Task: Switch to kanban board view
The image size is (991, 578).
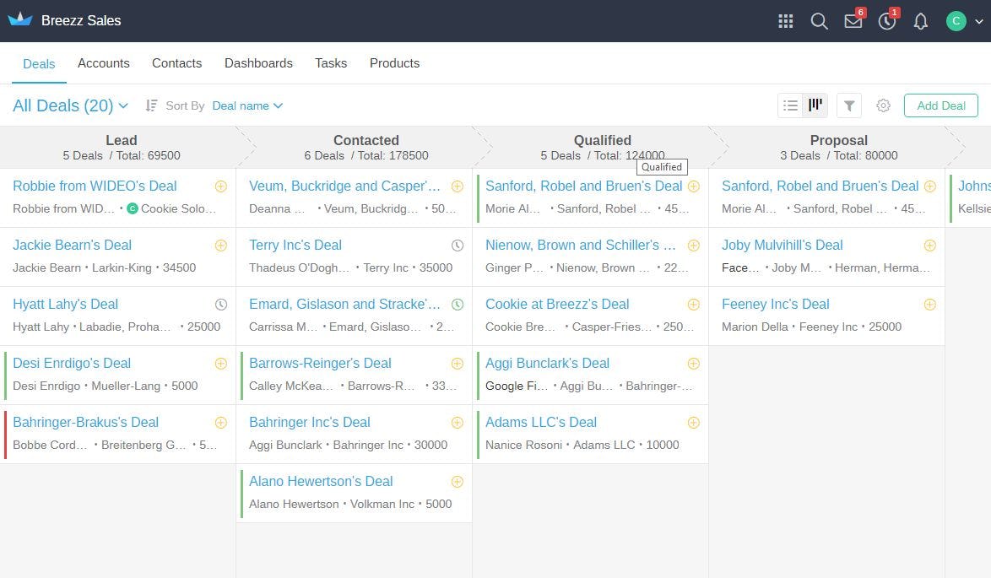Action: click(815, 105)
